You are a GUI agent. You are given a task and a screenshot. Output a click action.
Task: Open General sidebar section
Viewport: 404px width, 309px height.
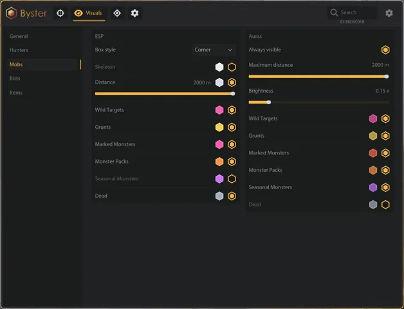click(19, 36)
